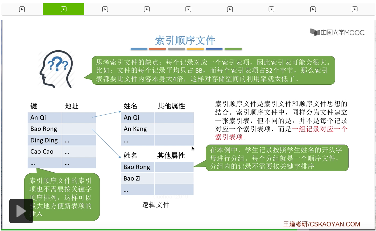
Task: Click Bao Rong in the lower 姓名 table
Action: [137, 167]
